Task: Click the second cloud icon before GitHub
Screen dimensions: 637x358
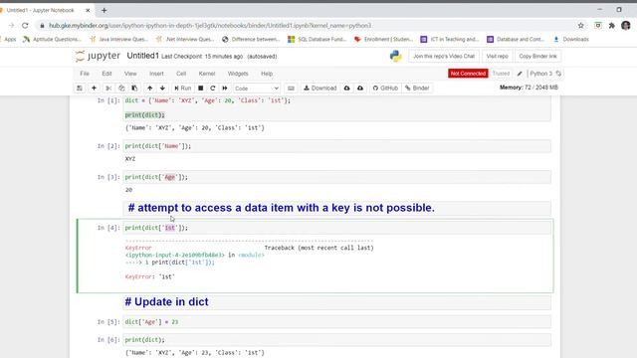Action: tap(360, 89)
